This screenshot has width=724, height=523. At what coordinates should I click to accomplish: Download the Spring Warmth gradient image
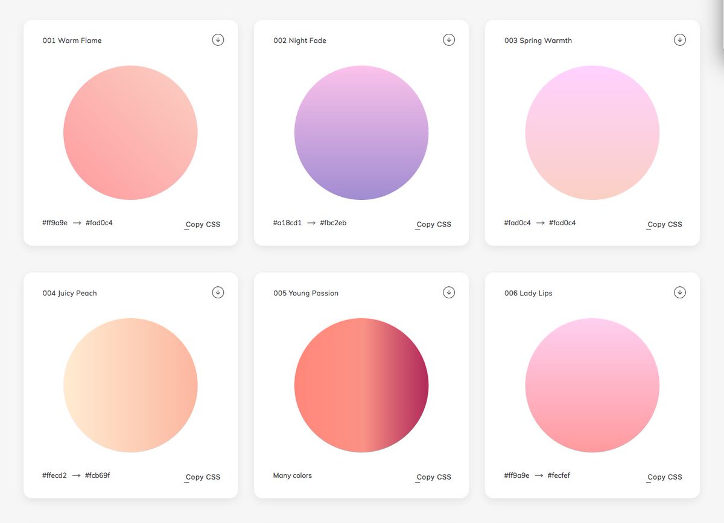click(x=680, y=40)
